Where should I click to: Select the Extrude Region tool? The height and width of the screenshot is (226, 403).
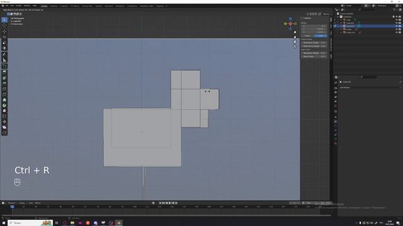(x=4, y=73)
